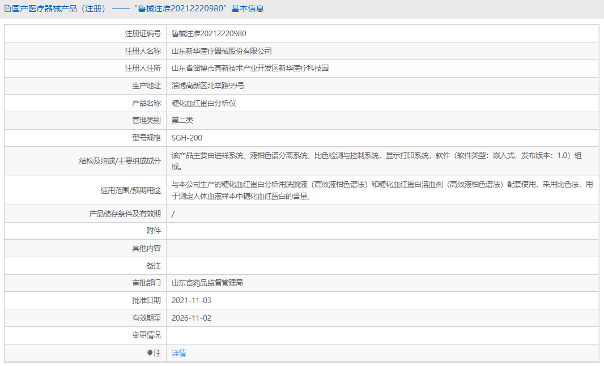The height and width of the screenshot is (366, 604).
Task: Click the 附件 row label
Action: tap(154, 231)
